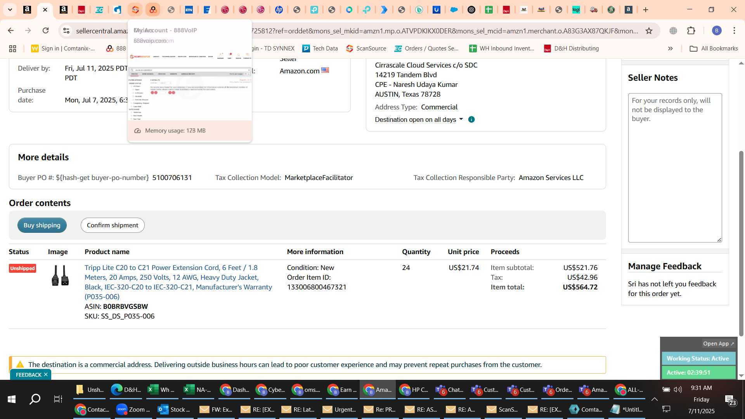Open the notification center with 23 alerts
This screenshot has height=419, width=745.
tap(730, 400)
